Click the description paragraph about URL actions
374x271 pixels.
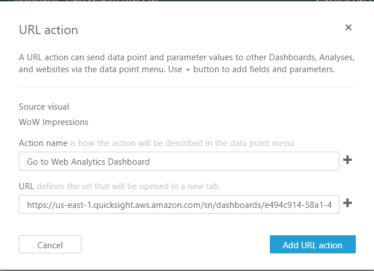click(x=187, y=64)
